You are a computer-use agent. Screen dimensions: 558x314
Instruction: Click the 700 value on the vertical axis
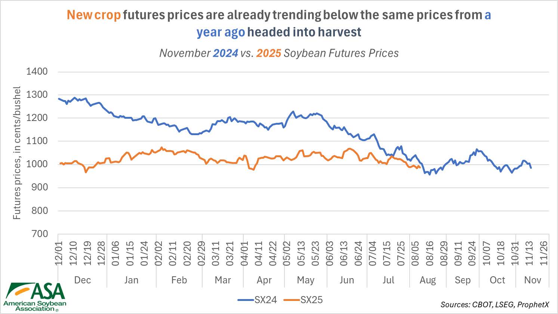(x=40, y=234)
